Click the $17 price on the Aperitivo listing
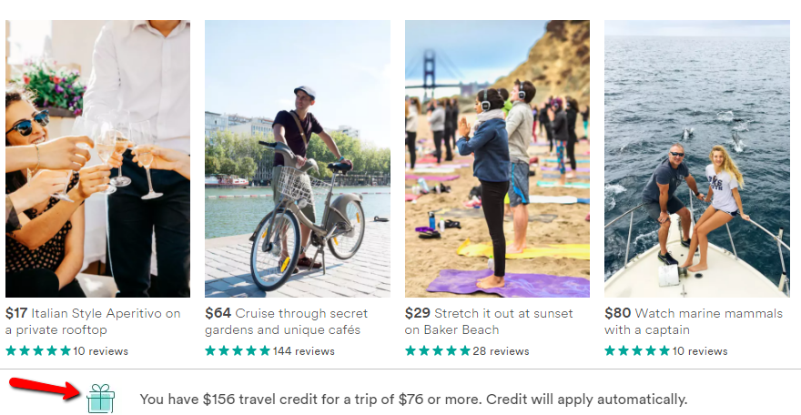The width and height of the screenshot is (801, 415). tap(16, 313)
